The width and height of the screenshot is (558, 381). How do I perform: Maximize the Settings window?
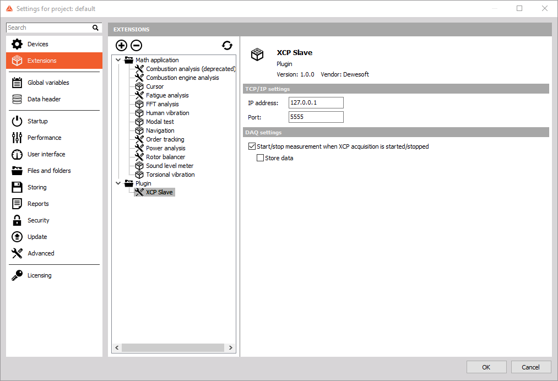[x=519, y=8]
